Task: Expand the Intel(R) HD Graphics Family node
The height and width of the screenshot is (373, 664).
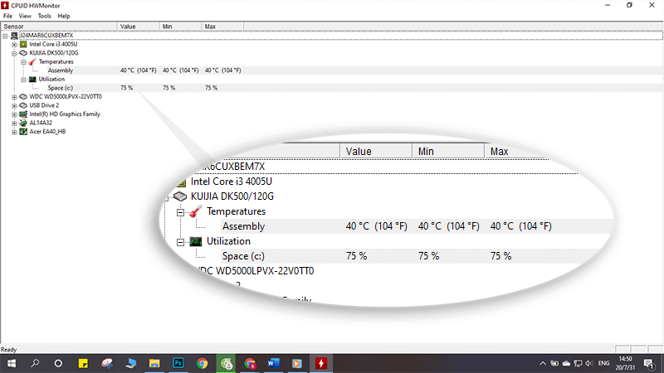Action: point(14,114)
